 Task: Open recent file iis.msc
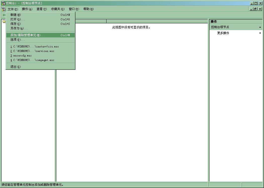[40, 46]
